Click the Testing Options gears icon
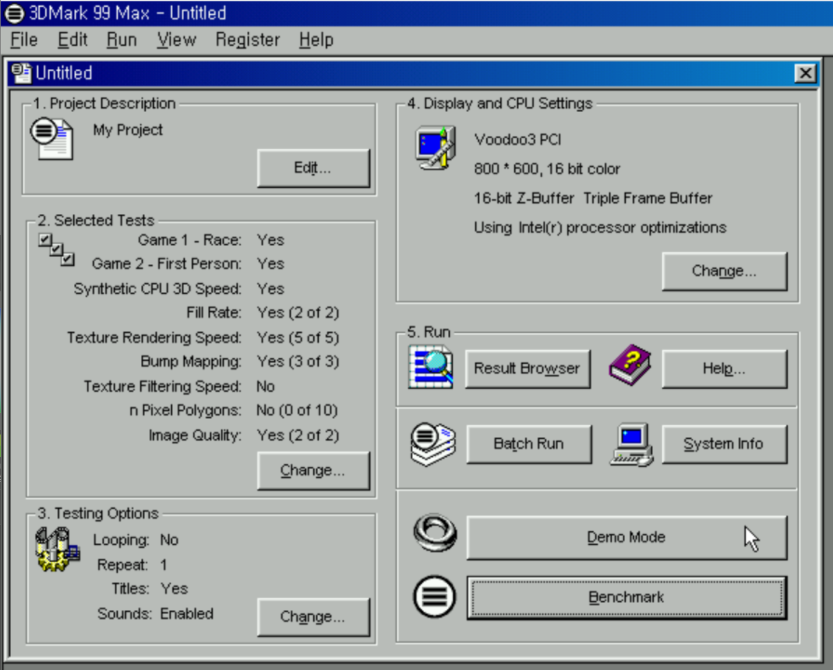This screenshot has height=670, width=833. point(57,549)
